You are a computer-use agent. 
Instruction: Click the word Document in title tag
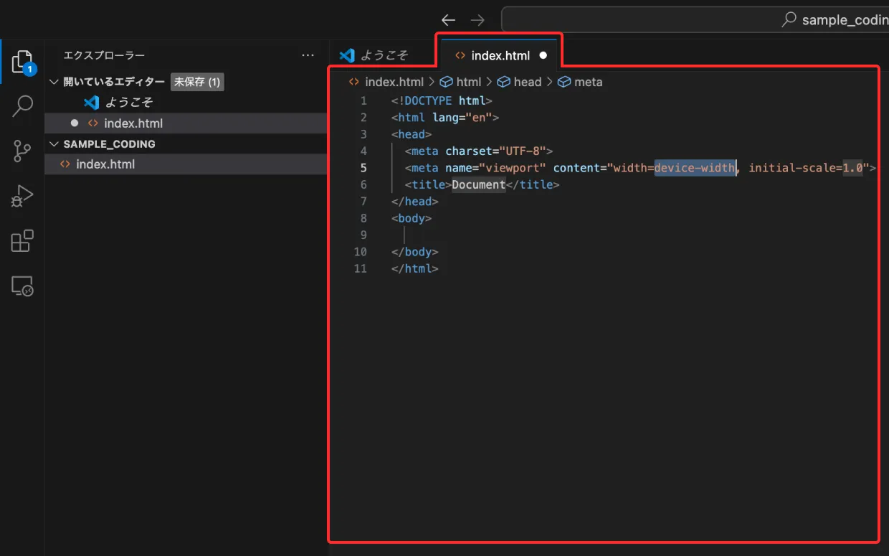point(479,184)
